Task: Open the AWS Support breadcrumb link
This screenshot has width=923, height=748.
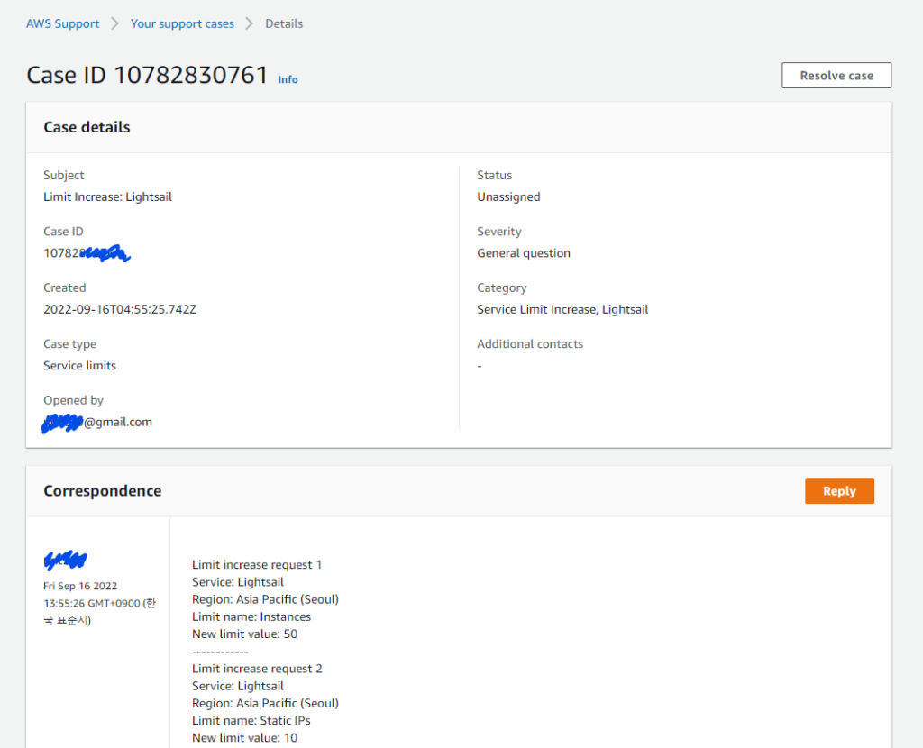Action: click(x=62, y=24)
